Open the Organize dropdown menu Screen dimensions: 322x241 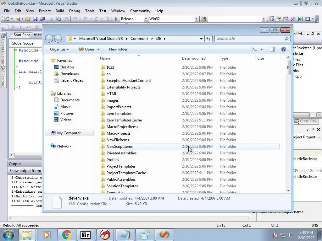[x=59, y=49]
